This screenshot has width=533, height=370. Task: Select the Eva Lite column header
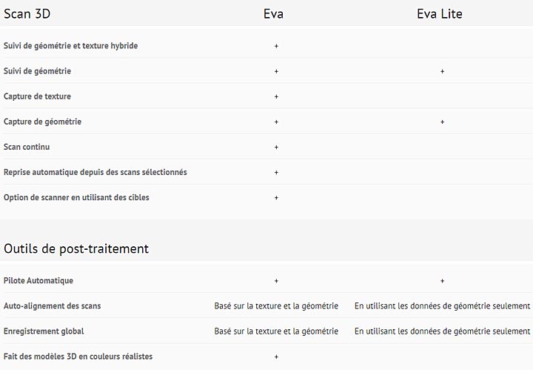(x=440, y=13)
